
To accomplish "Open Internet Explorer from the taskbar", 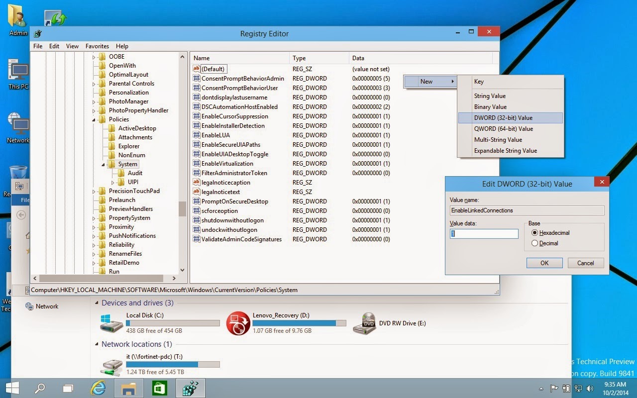I will (x=99, y=388).
